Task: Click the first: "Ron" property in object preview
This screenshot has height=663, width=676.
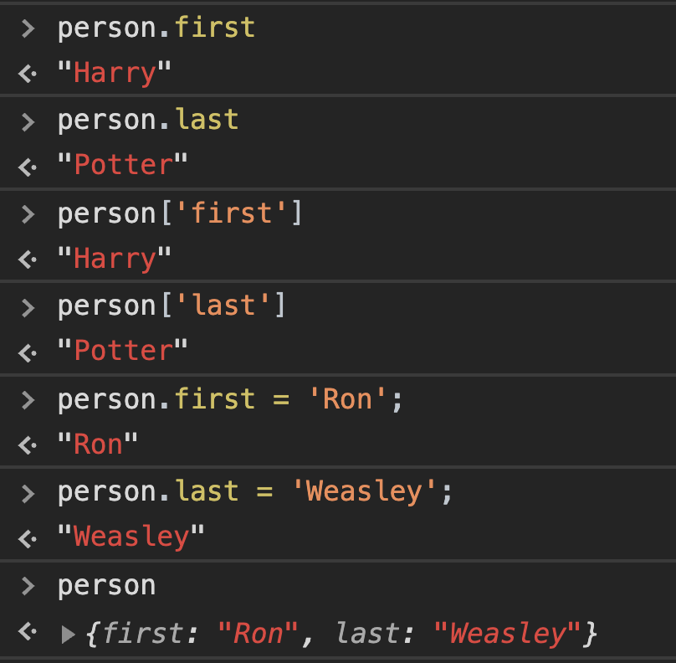Action: [x=193, y=634]
